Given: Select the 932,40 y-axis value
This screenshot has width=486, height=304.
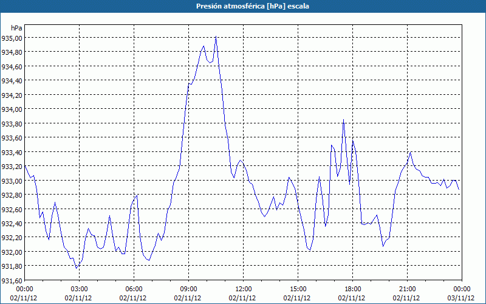Looking at the screenshot, I should click(x=12, y=224).
